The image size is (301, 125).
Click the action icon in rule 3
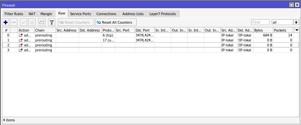point(21,50)
